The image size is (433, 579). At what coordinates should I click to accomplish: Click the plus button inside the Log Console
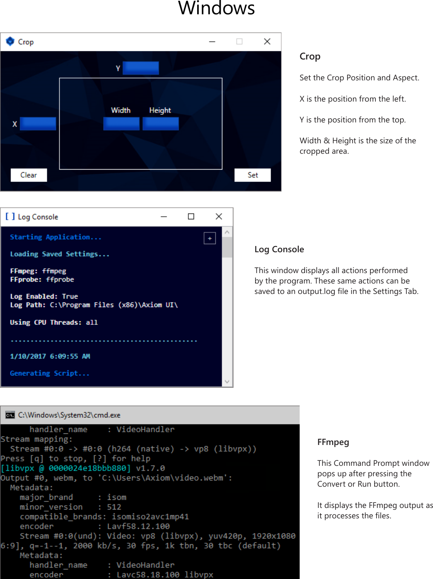(209, 238)
